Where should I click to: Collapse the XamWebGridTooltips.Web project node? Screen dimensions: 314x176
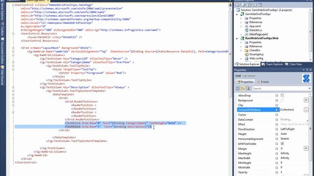tap(237, 38)
